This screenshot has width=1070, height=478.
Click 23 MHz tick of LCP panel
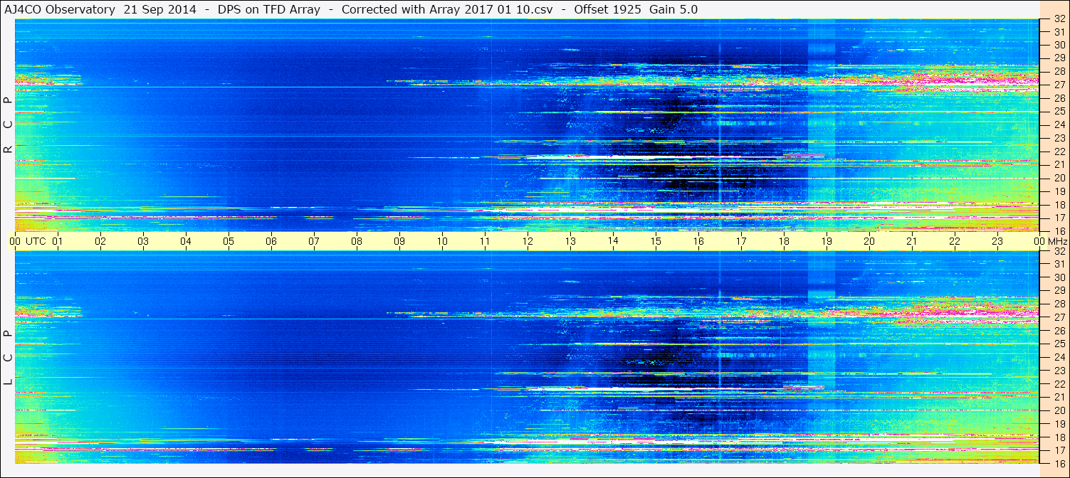1059,371
